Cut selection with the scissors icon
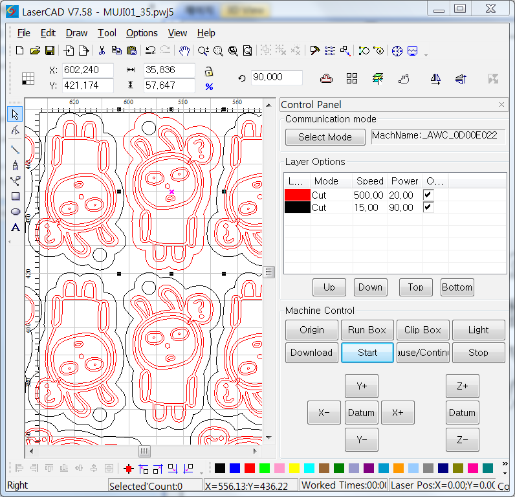The height and width of the screenshot is (497, 515). pyautogui.click(x=102, y=50)
